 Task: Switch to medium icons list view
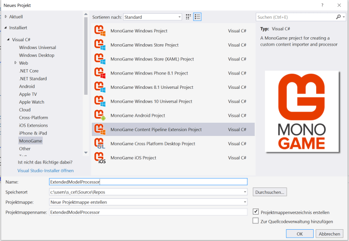(197, 17)
